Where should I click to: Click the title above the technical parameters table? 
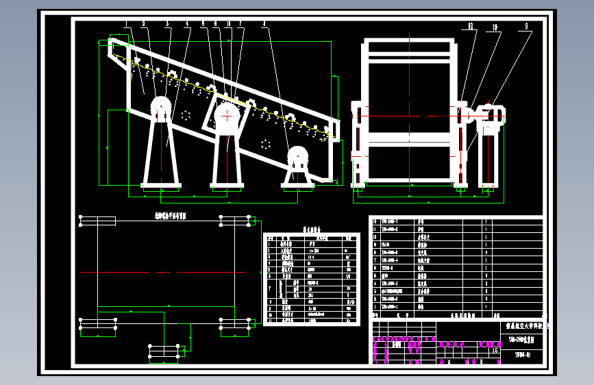312,229
